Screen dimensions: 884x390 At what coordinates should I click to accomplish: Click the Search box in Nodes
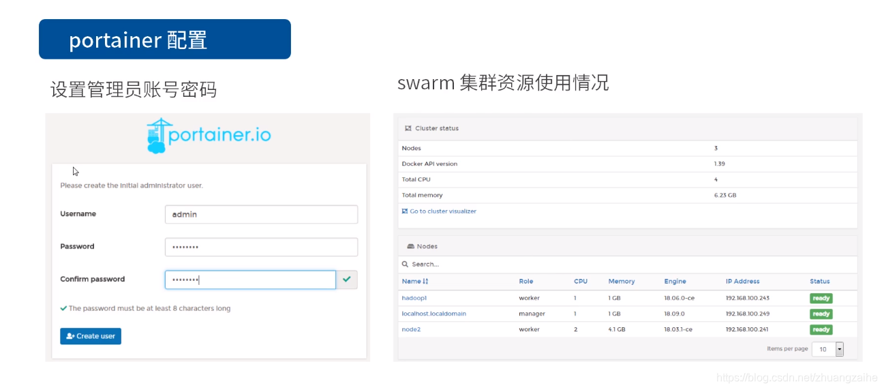[x=627, y=264]
